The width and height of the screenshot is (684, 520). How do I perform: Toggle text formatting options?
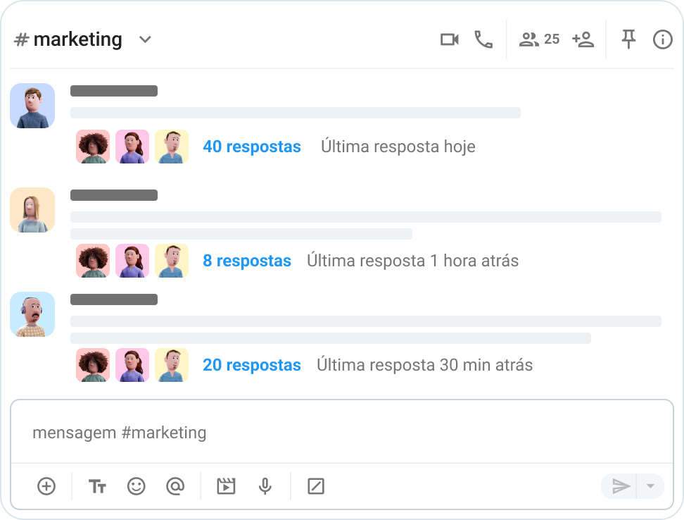tap(97, 486)
